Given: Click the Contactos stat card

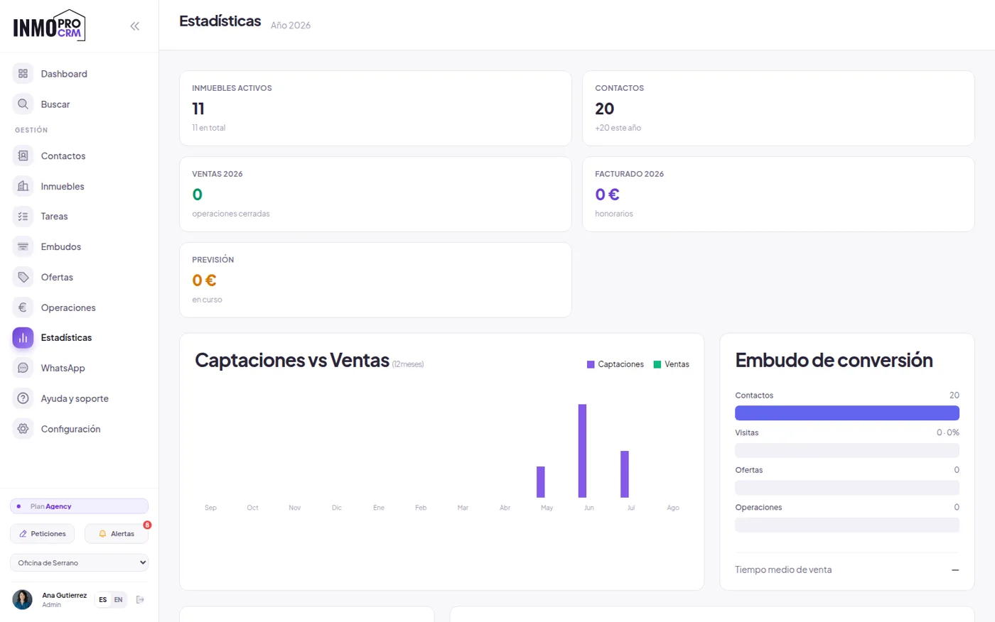Looking at the screenshot, I should pyautogui.click(x=778, y=108).
